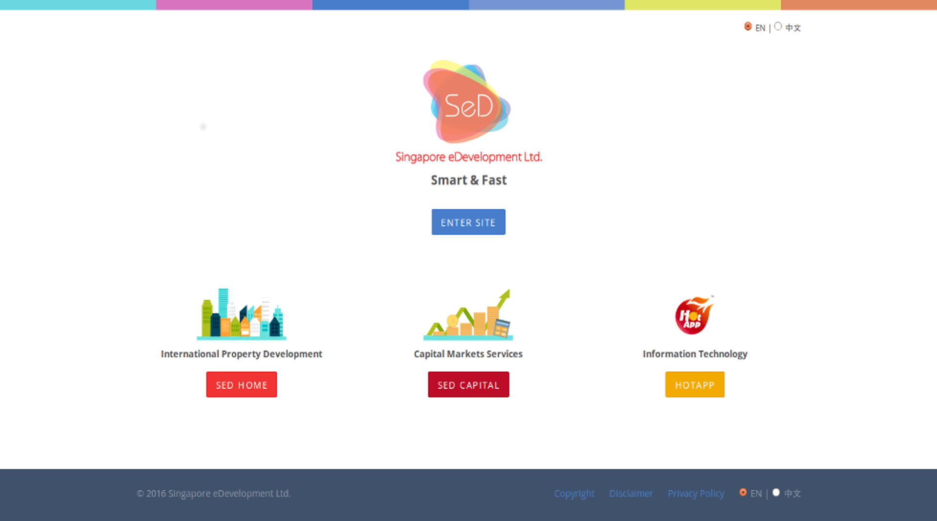Click the International Property Development heading

(241, 354)
